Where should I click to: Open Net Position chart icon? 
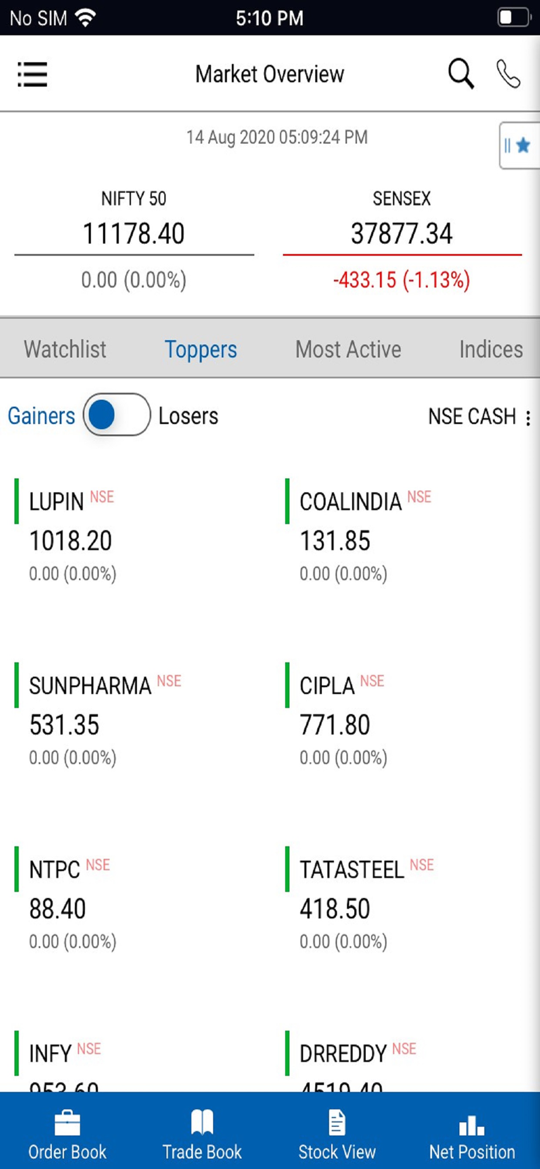[x=472, y=1124]
